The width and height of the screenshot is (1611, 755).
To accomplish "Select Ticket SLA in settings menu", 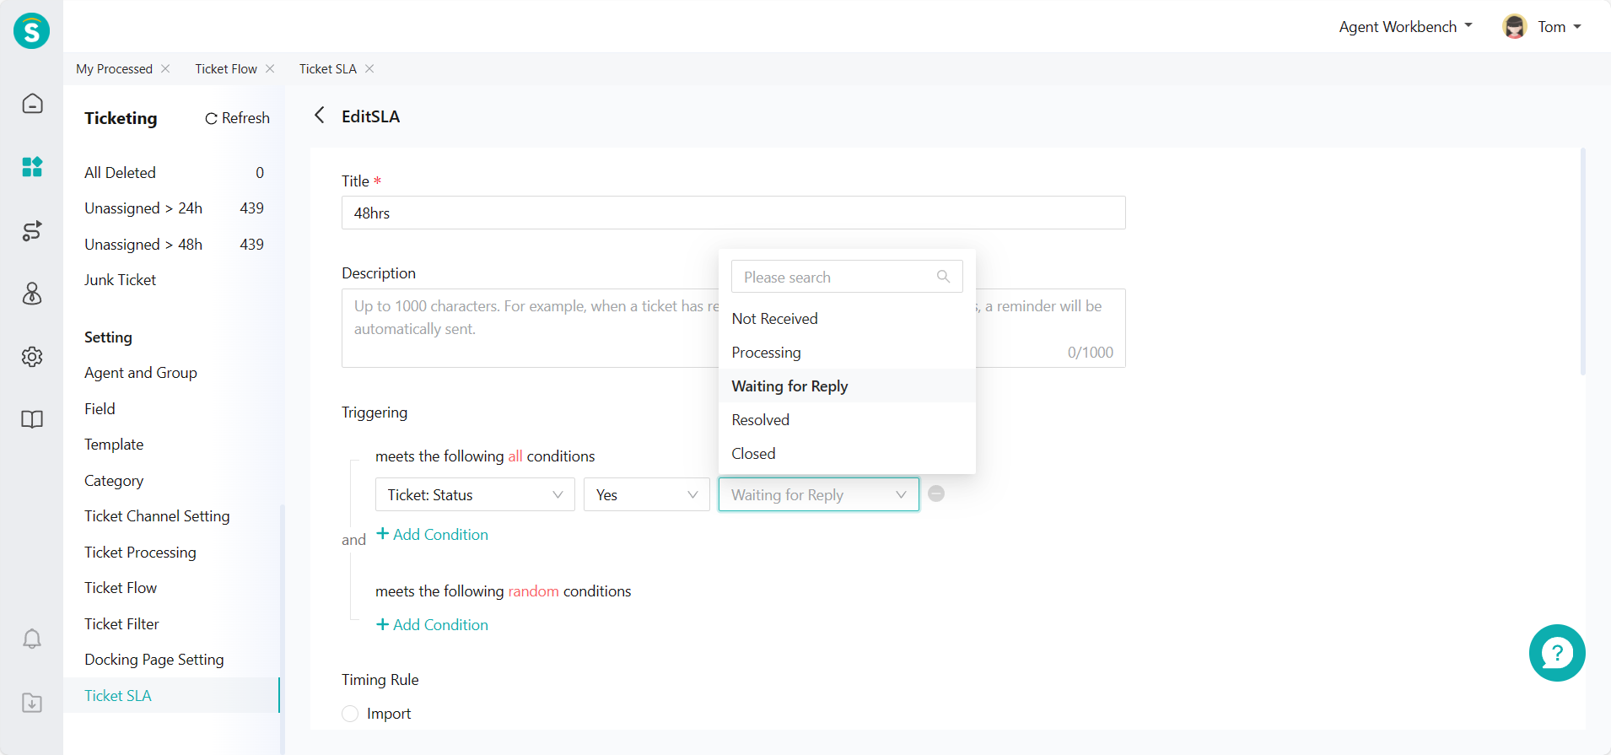I will point(171,695).
